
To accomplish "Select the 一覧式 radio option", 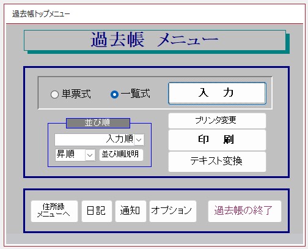I will pyautogui.click(x=114, y=94).
